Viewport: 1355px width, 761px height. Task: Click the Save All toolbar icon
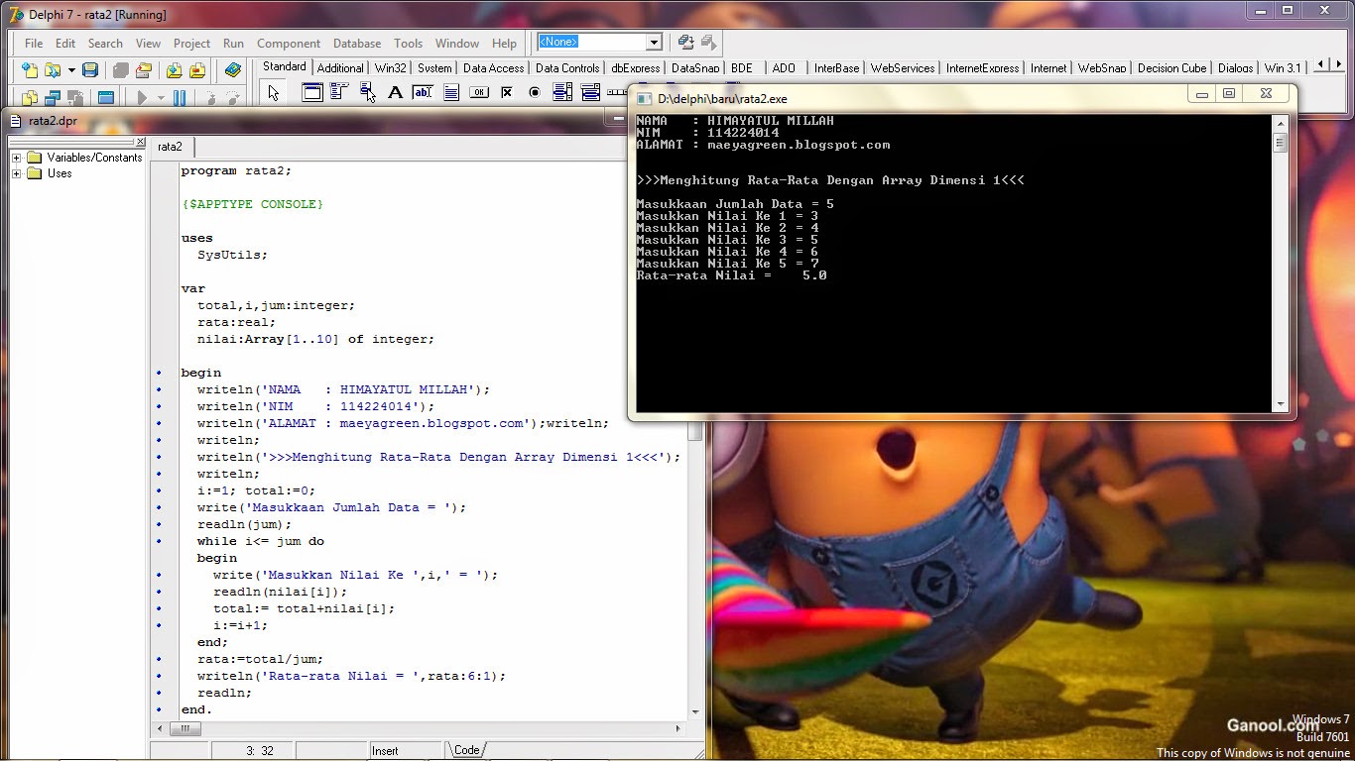[120, 70]
